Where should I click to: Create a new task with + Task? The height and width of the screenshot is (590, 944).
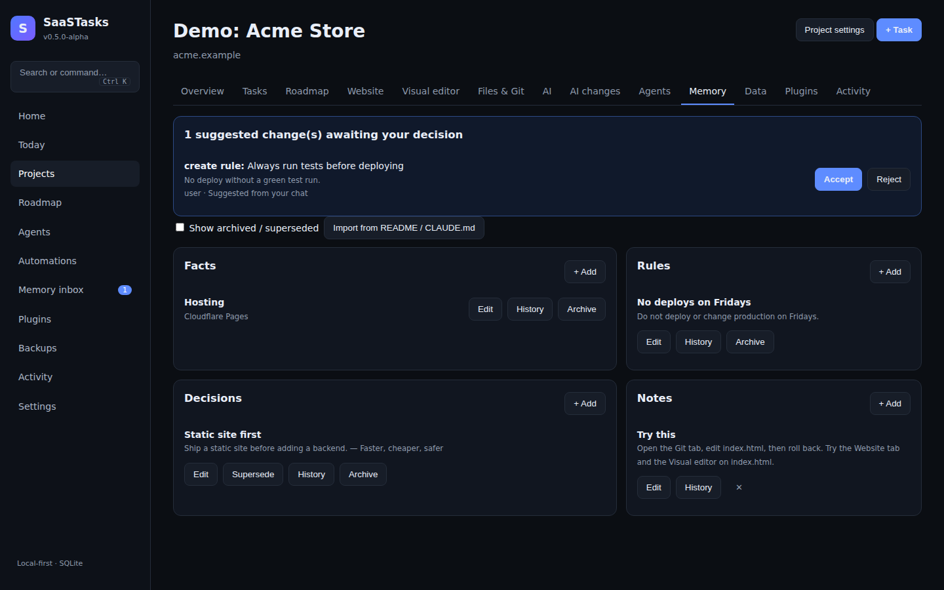899,30
